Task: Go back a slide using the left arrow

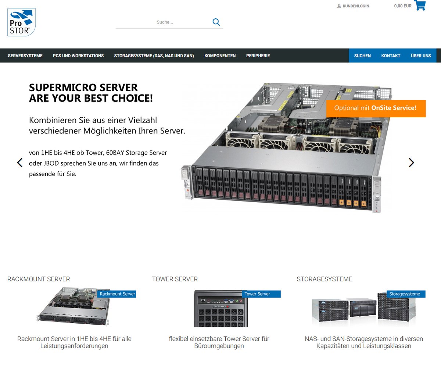Action: click(x=20, y=162)
